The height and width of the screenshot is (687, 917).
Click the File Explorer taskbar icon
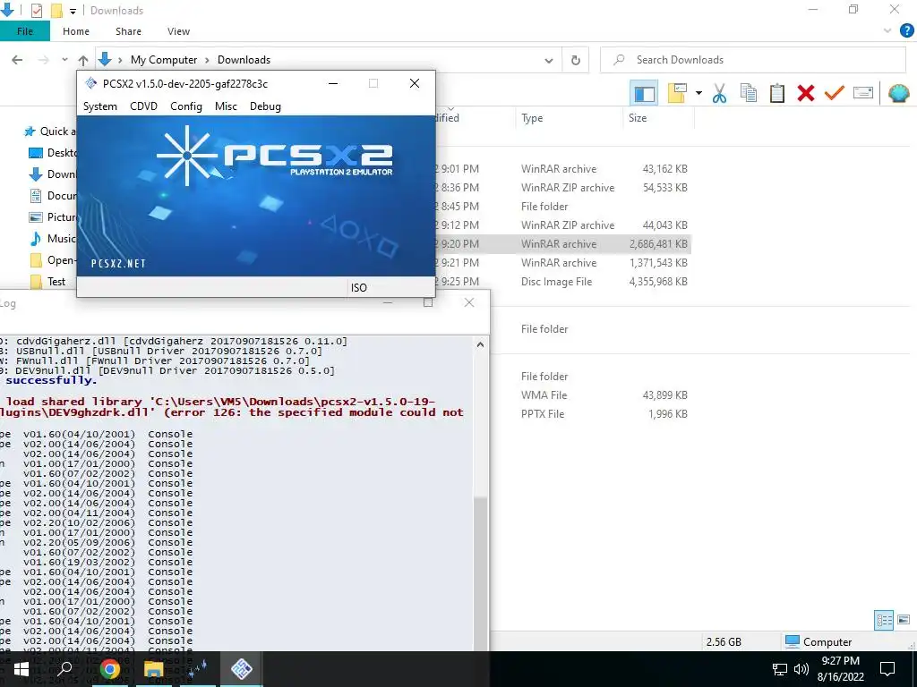(x=153, y=669)
